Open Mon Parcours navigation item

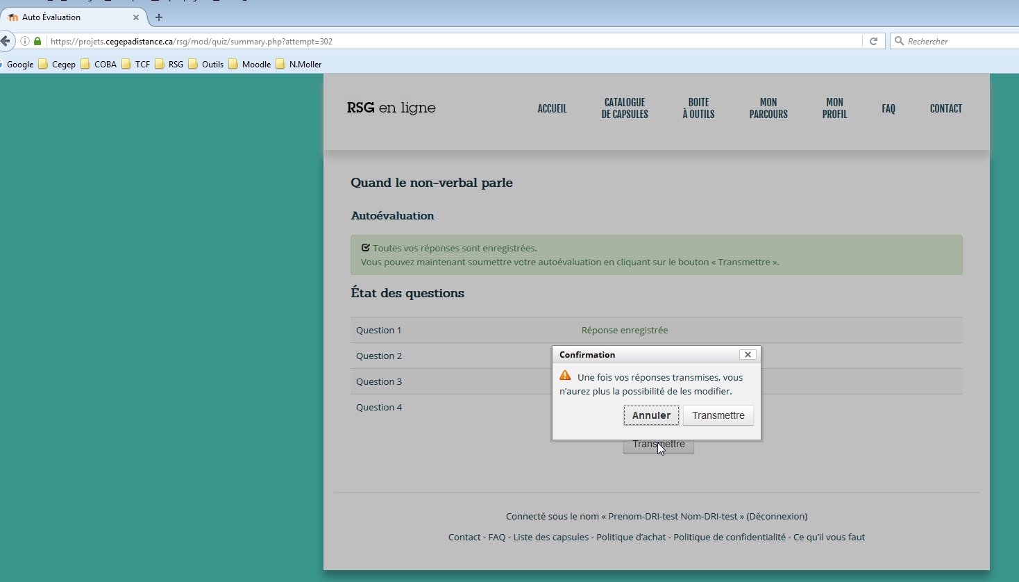[768, 108]
